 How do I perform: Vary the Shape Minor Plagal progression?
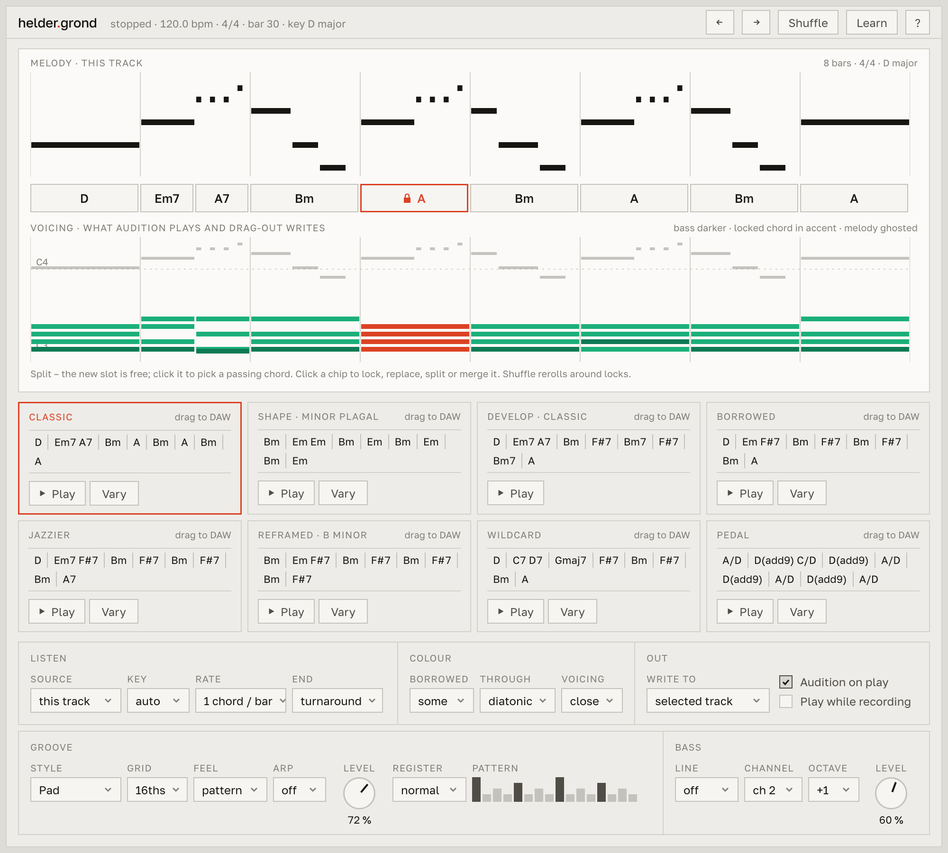click(343, 493)
